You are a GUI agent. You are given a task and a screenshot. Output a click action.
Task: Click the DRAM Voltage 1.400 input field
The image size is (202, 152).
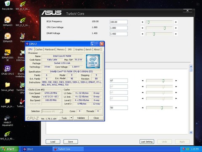[119, 34]
